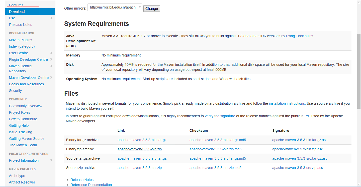Click the Memory row label
Image resolution: width=361 pixels, height=187 pixels.
pyautogui.click(x=73, y=55)
